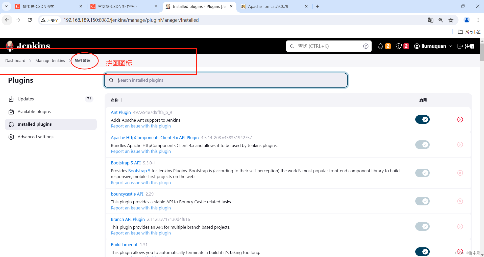Open Chrome three-dot menu
484x257 pixels.
(478, 20)
